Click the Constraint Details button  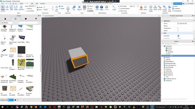pyautogui.click(x=124, y=8)
